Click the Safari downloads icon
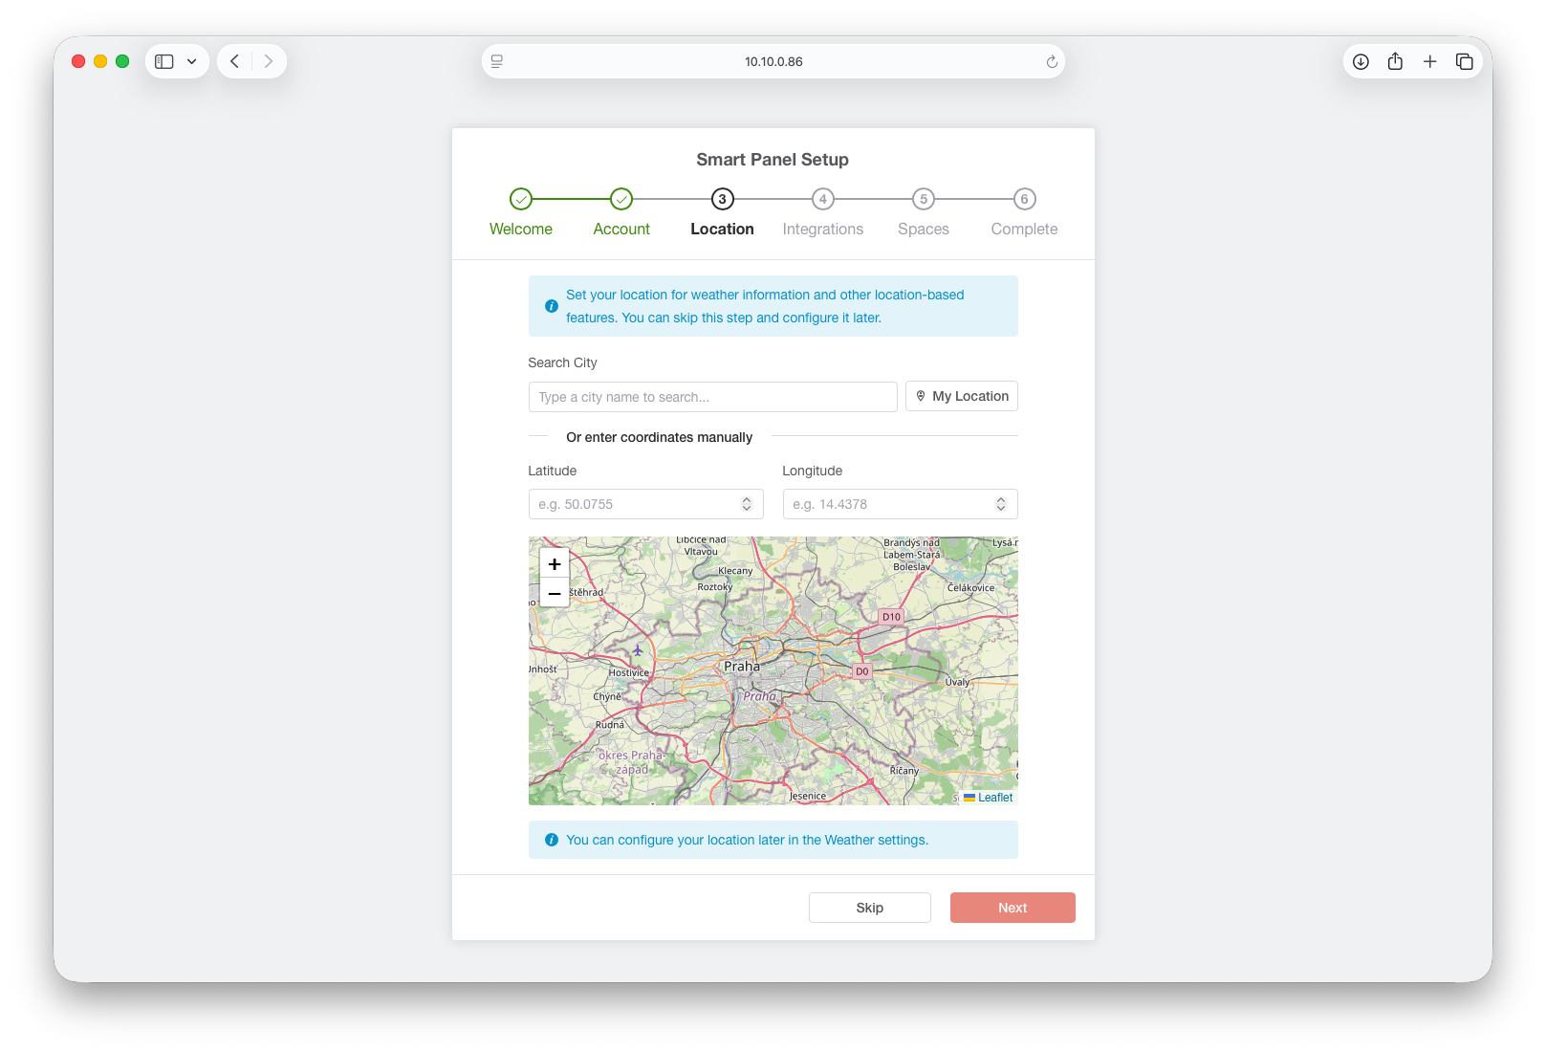 point(1361,61)
